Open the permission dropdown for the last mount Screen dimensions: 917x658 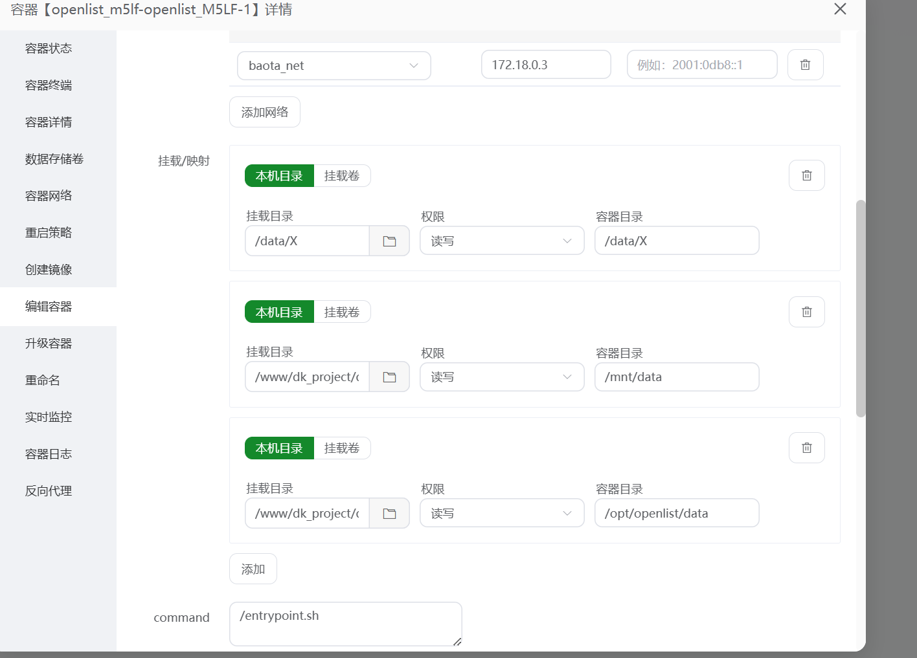tap(502, 512)
